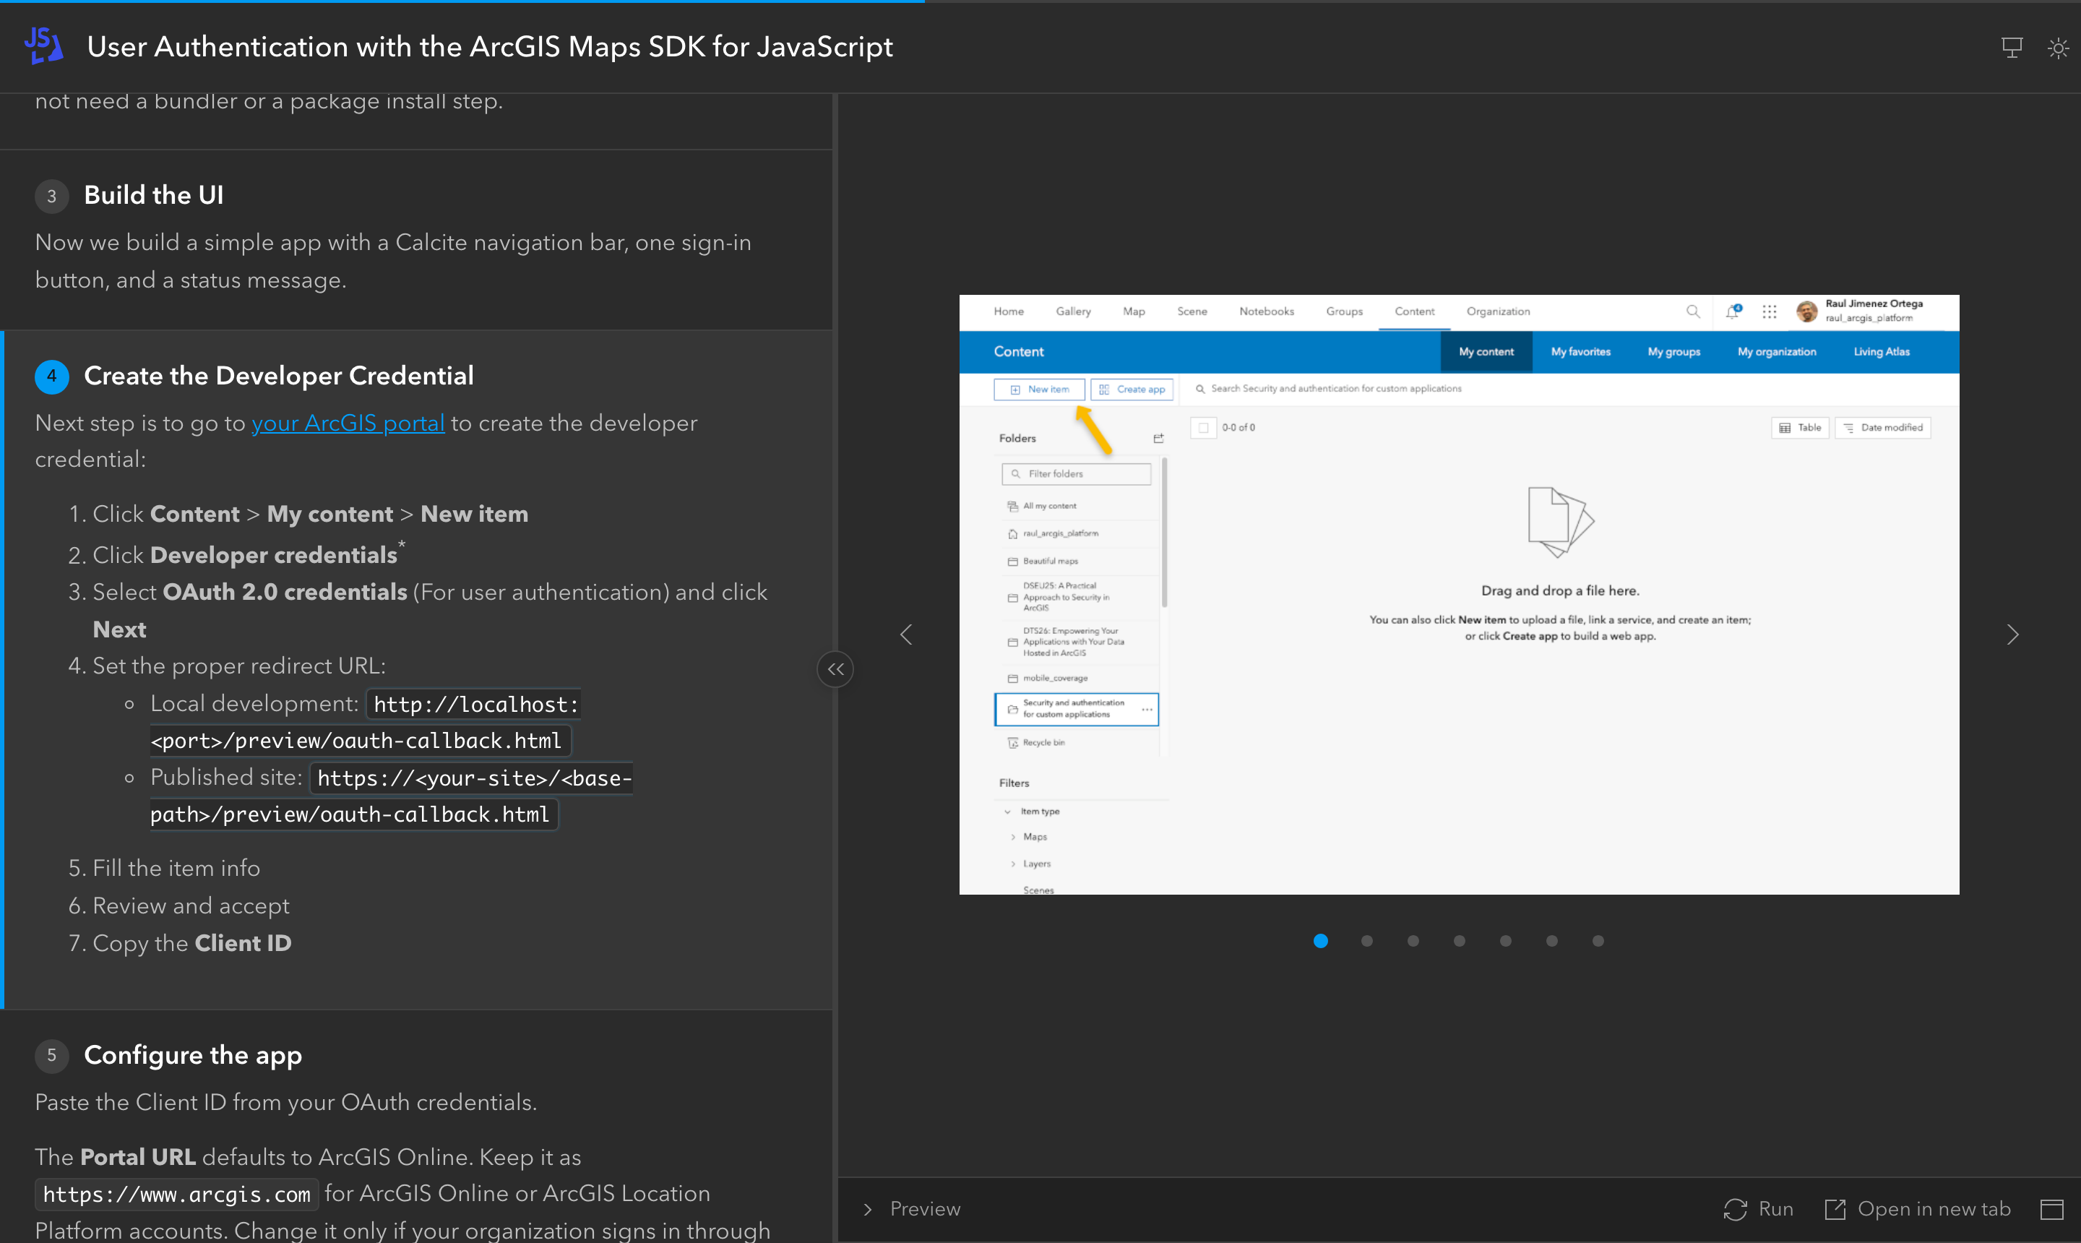Image resolution: width=2081 pixels, height=1243 pixels.
Task: Click the Filter folders input
Action: click(x=1076, y=474)
